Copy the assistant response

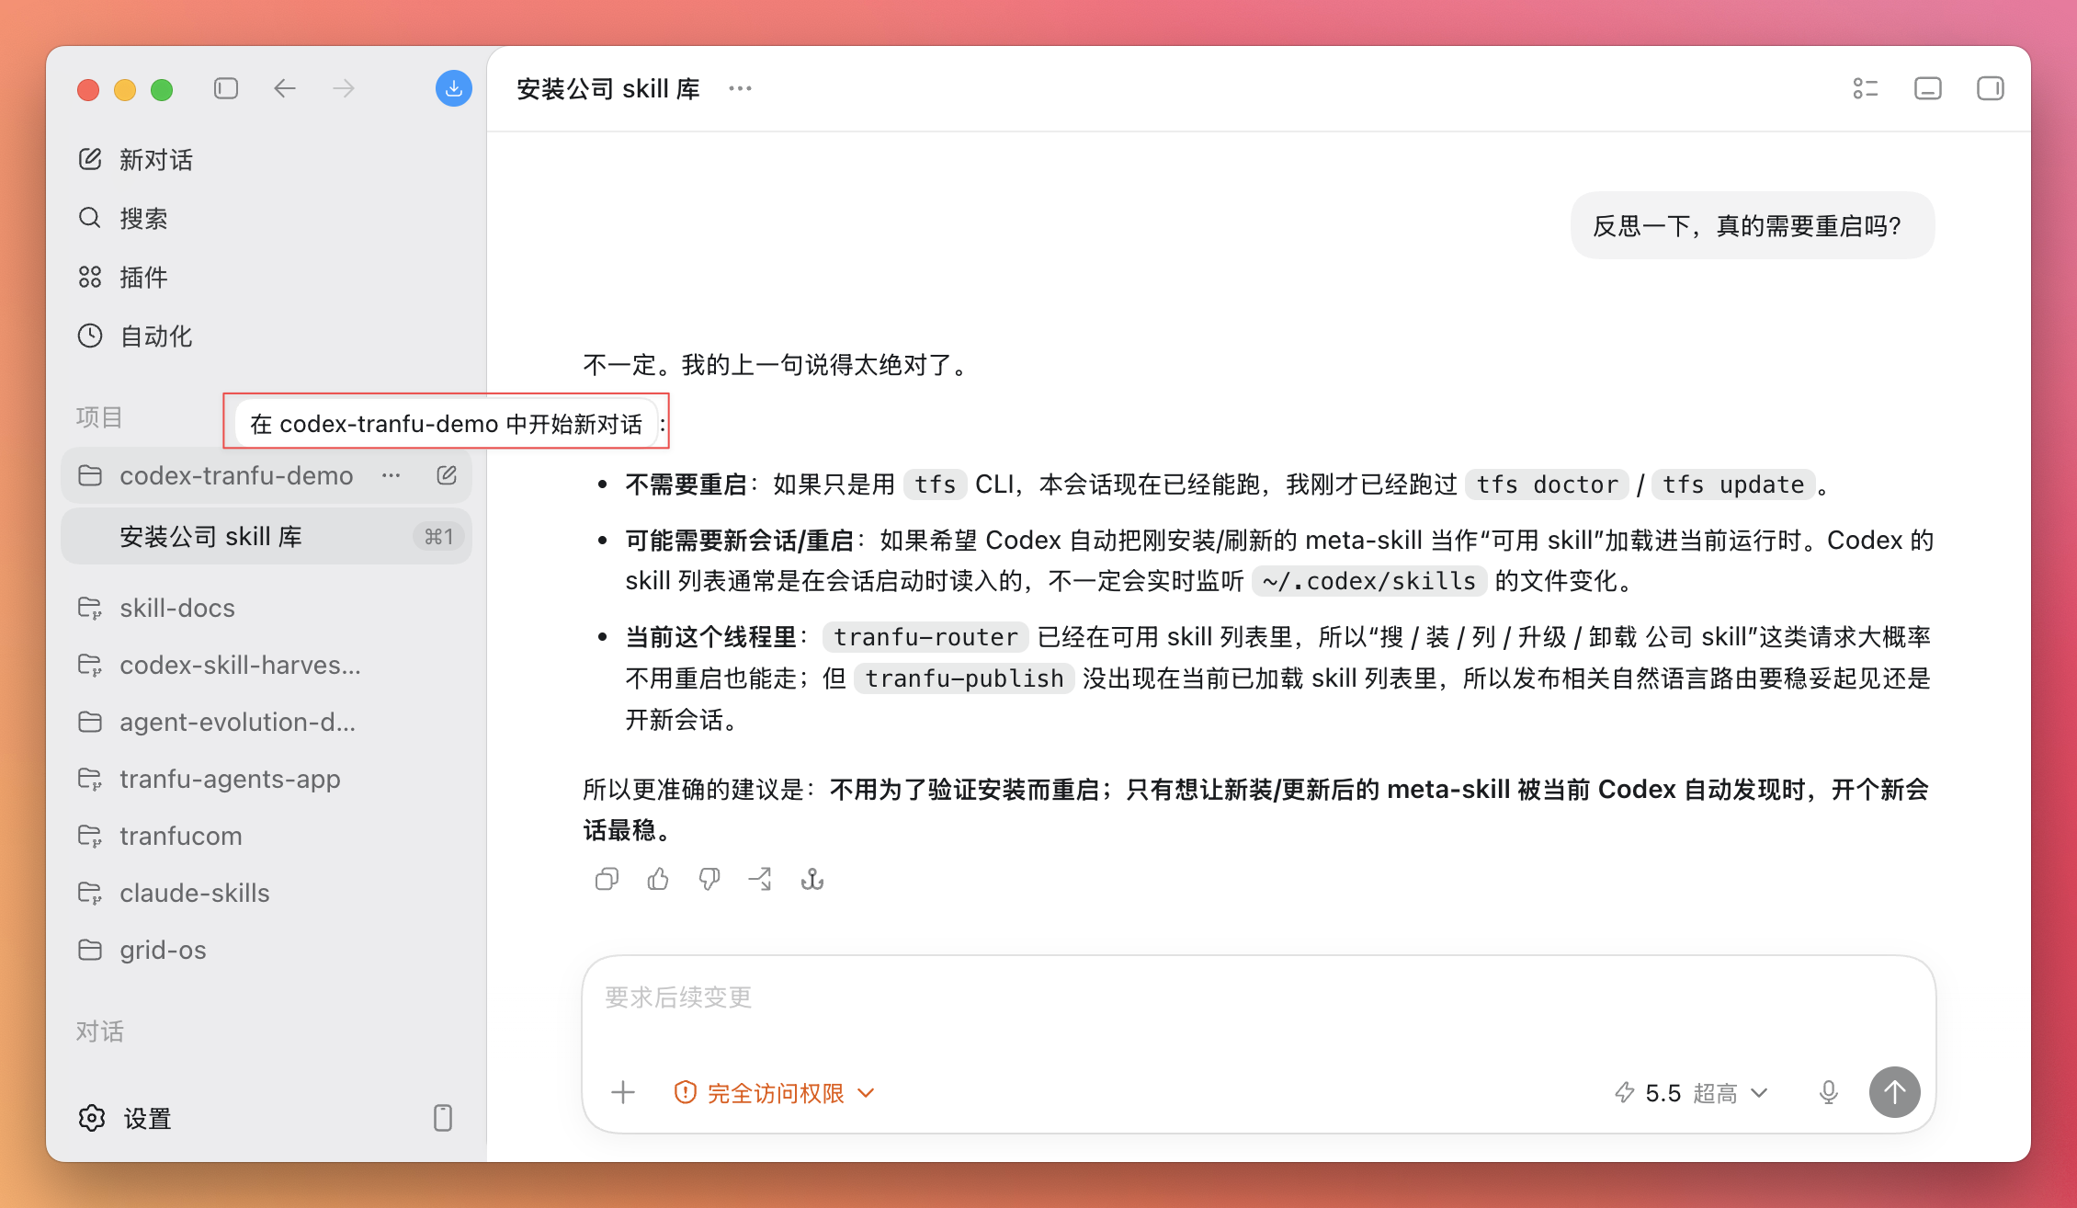[607, 880]
